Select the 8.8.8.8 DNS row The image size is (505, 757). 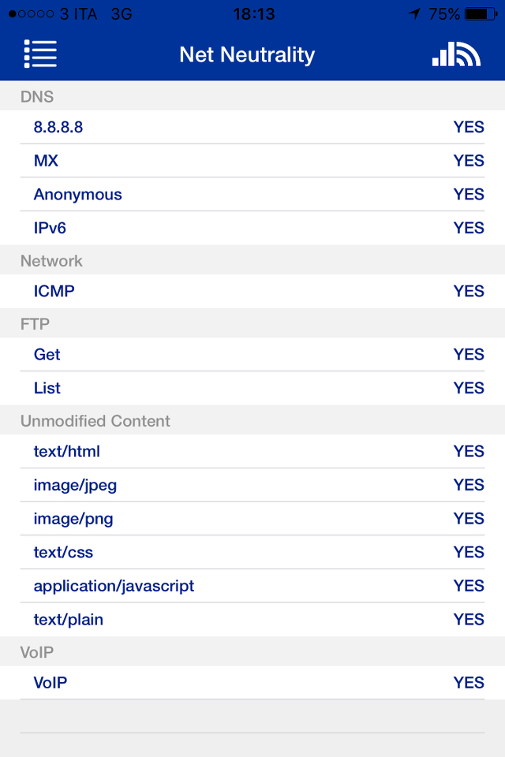[252, 127]
